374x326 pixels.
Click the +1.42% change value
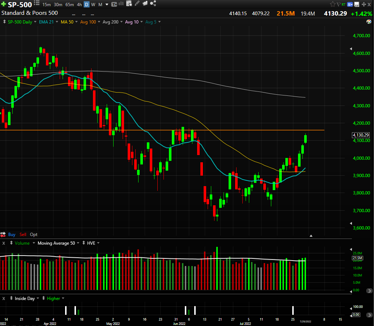click(362, 14)
